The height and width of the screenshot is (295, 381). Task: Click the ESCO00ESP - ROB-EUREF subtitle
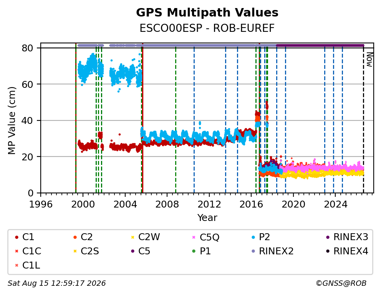[207, 28]
